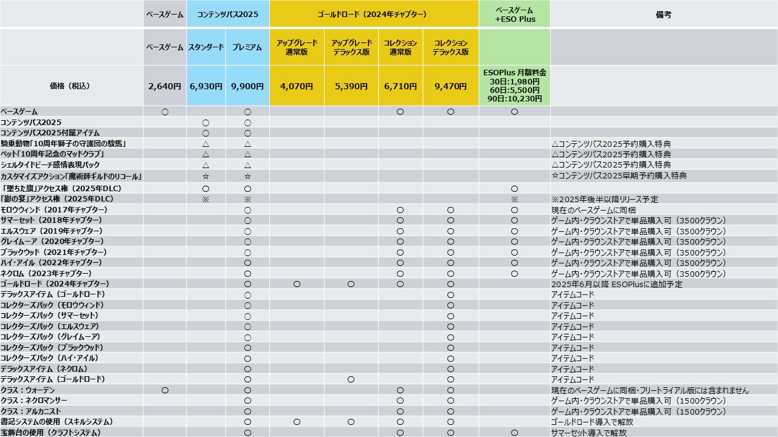Click the "コレクターズパック（グレイムーア）" row label
The image size is (778, 437).
(50, 337)
